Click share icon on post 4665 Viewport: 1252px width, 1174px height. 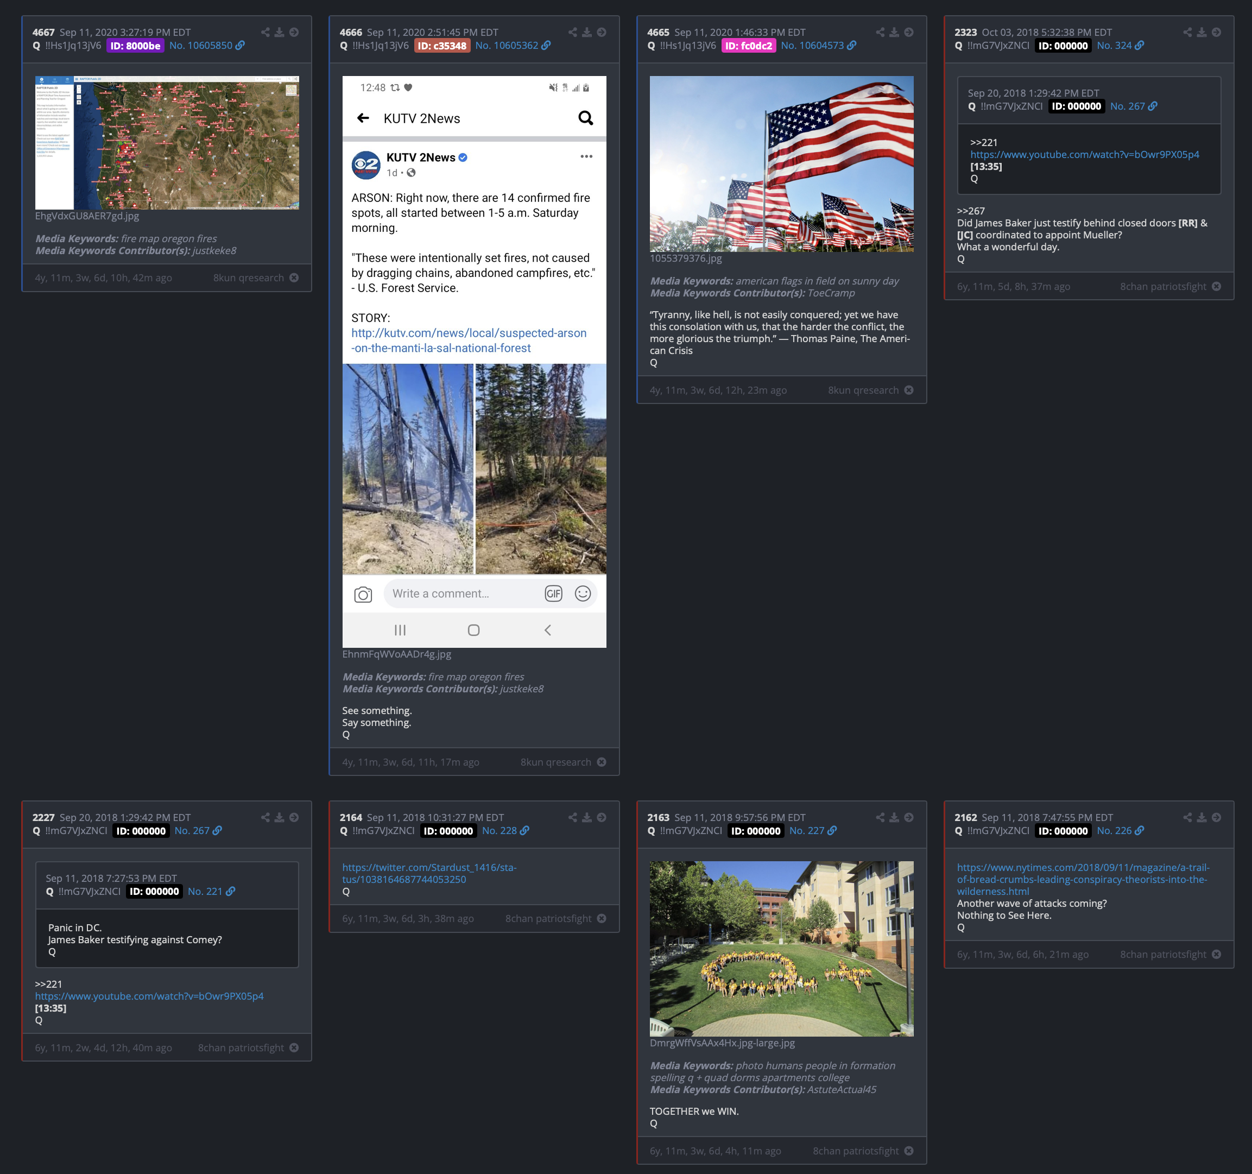[880, 32]
